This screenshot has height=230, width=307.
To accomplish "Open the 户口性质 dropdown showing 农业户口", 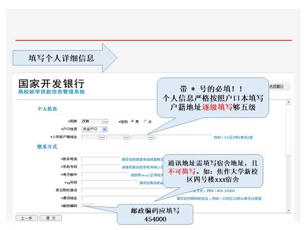I will [x=94, y=129].
